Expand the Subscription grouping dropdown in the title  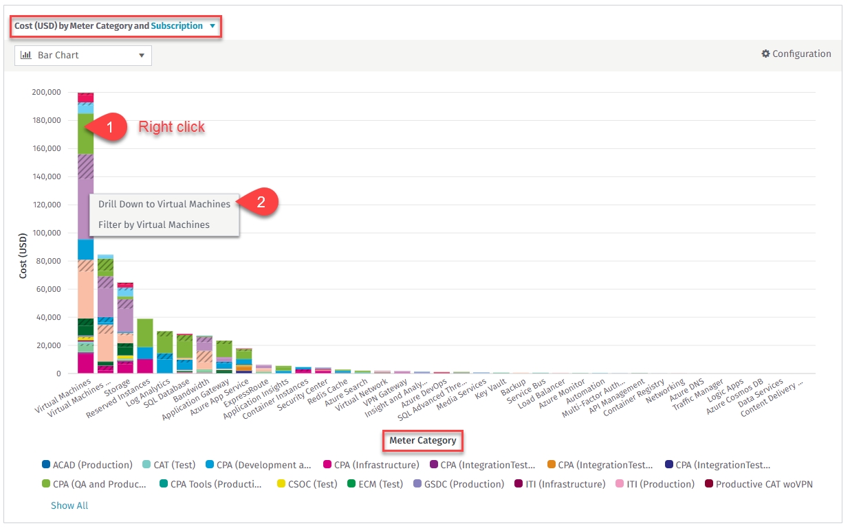pos(212,26)
